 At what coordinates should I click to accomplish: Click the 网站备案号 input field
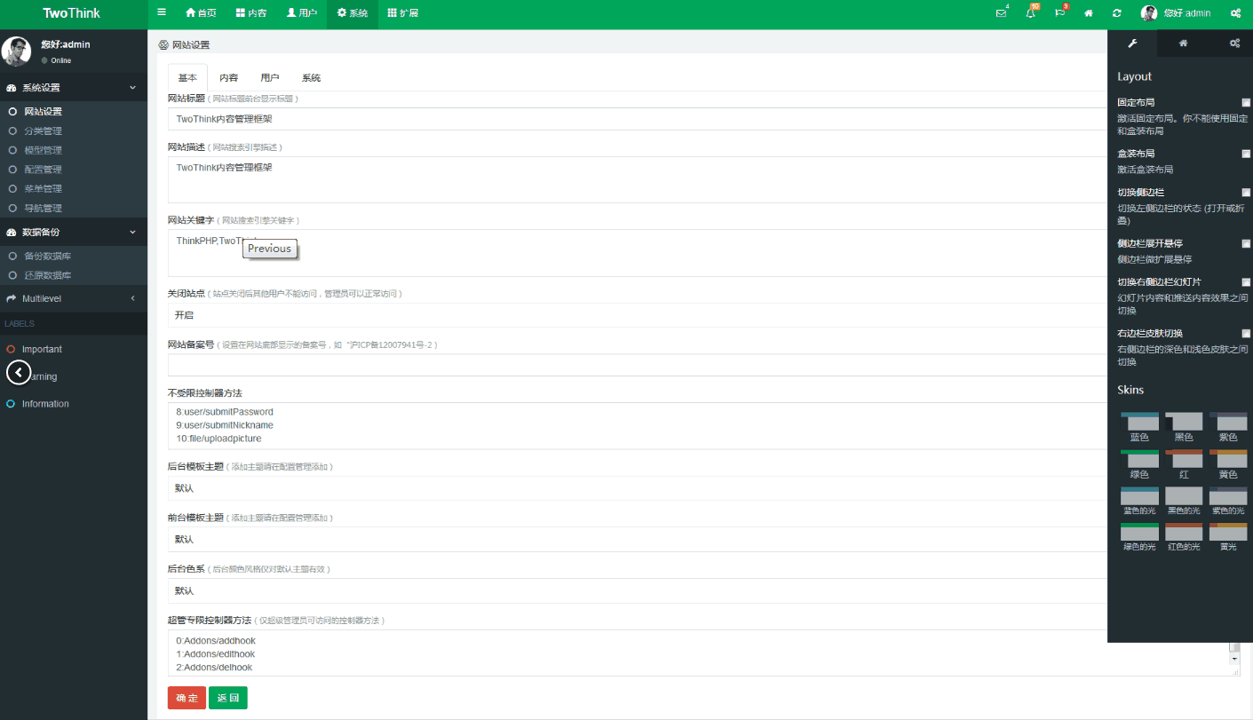coord(622,364)
